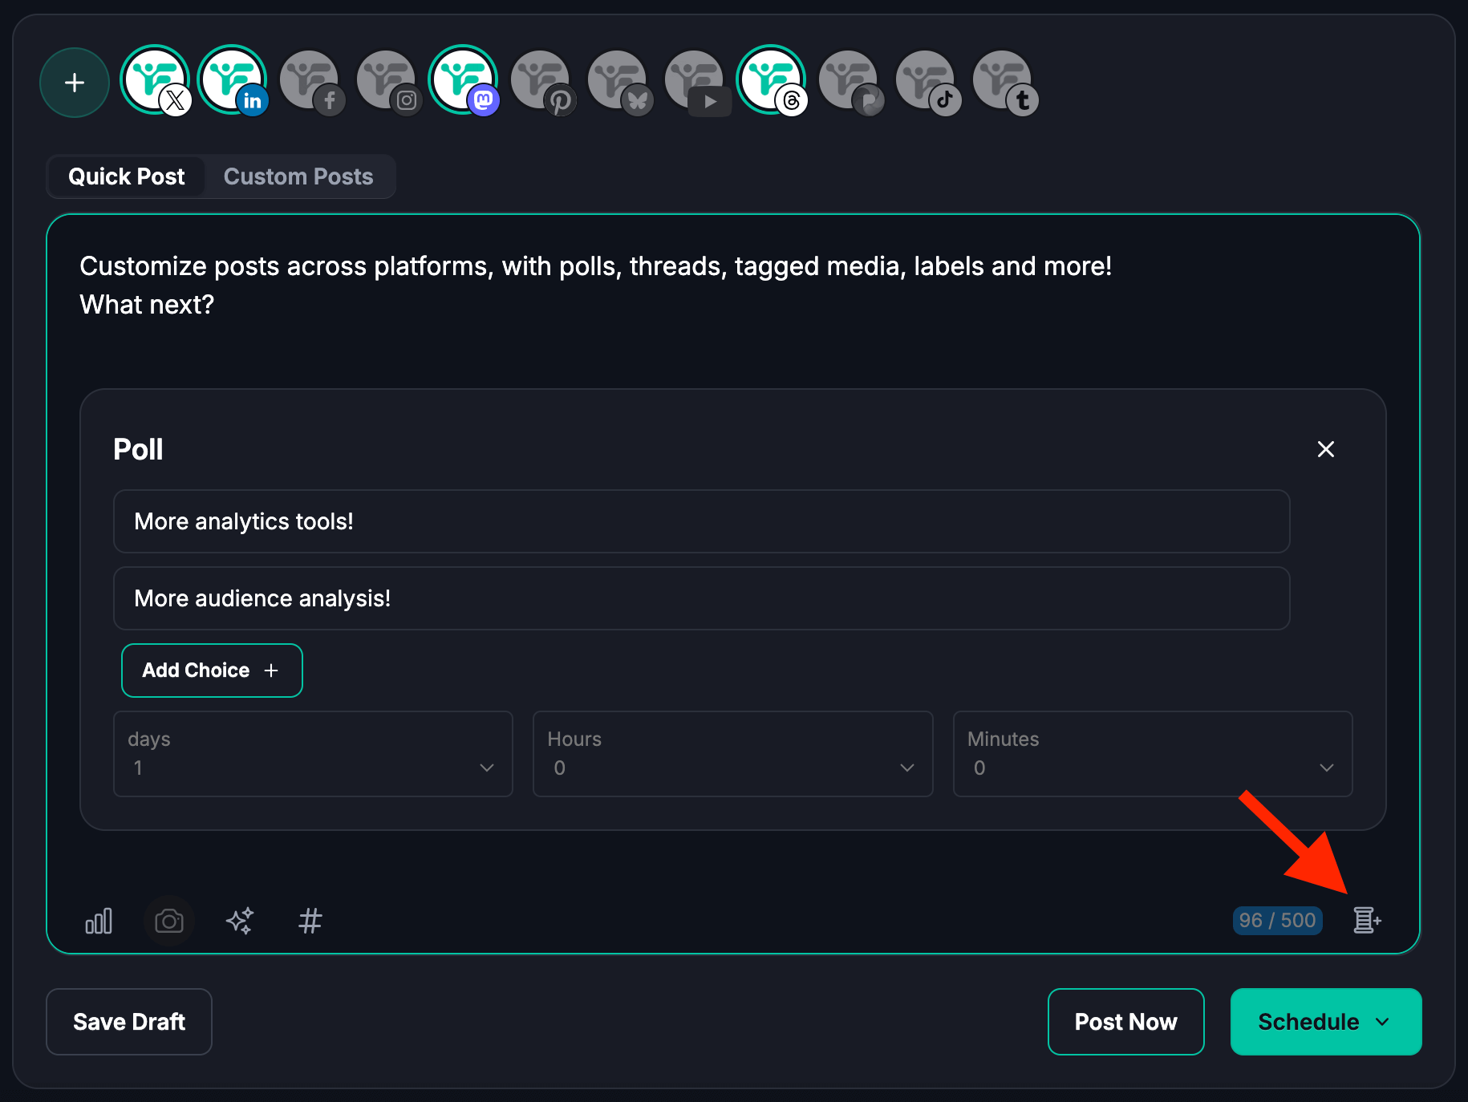Open the hashtag suggestions icon

click(310, 921)
